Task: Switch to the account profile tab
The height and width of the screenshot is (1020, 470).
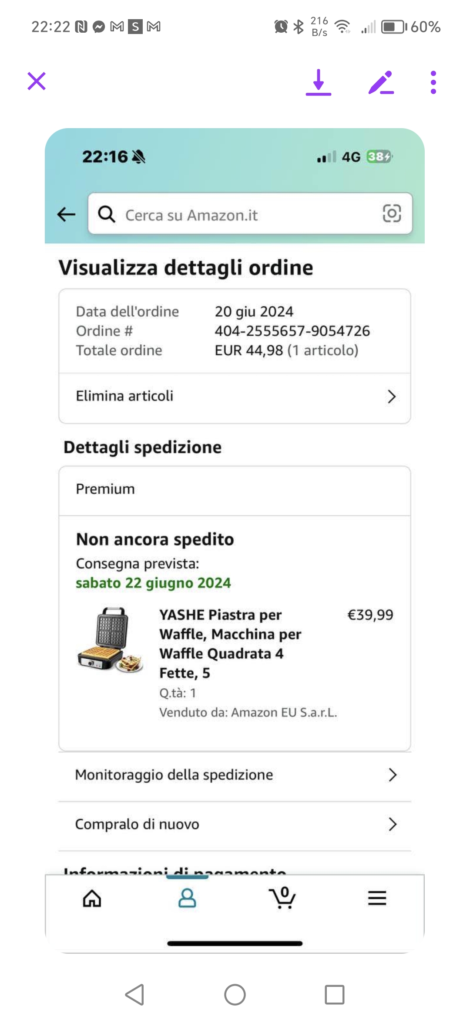Action: (187, 898)
